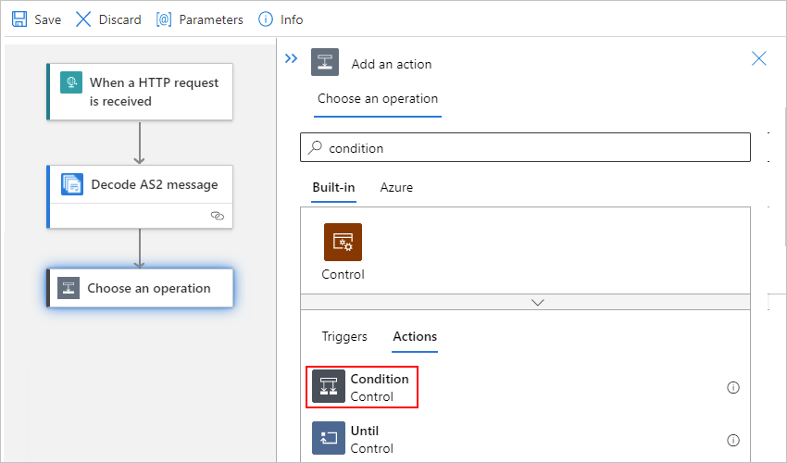Switch to the Built-in tab
Viewport: 787px width, 463px height.
[333, 187]
